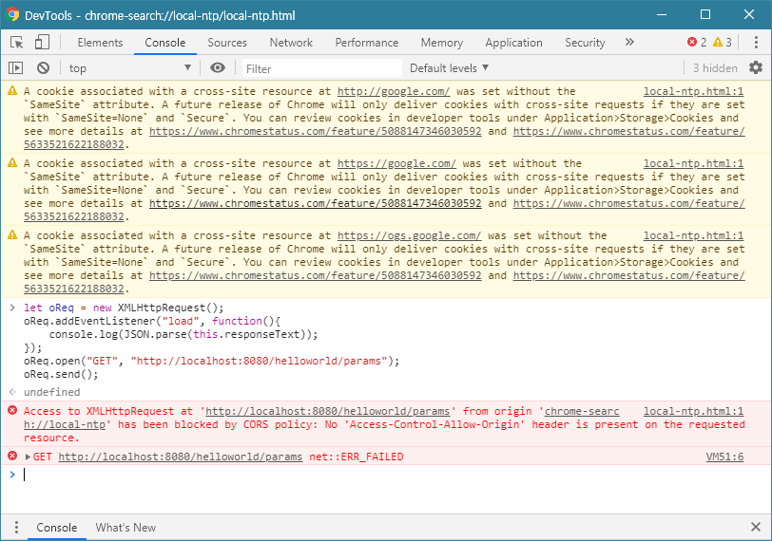Open the Memory tab
This screenshot has height=541, width=772.
pos(442,43)
